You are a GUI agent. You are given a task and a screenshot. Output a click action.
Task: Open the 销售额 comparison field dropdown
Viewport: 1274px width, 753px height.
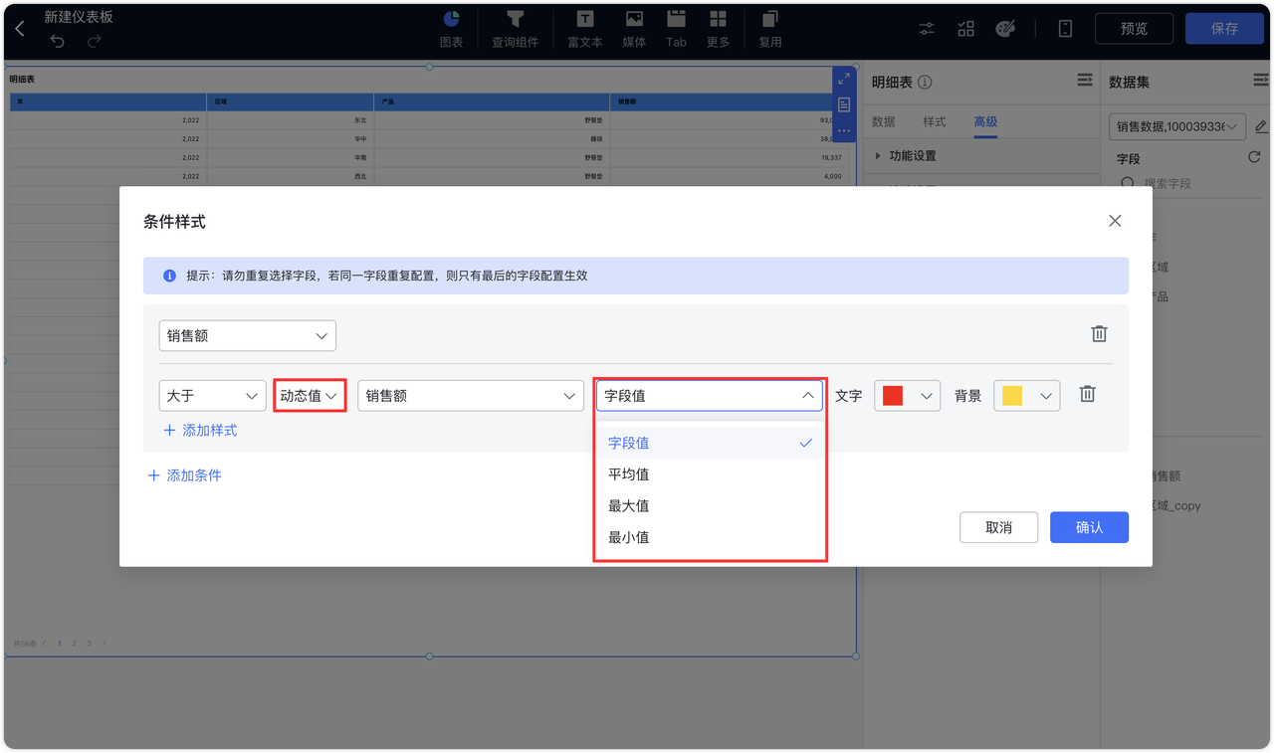tap(471, 396)
